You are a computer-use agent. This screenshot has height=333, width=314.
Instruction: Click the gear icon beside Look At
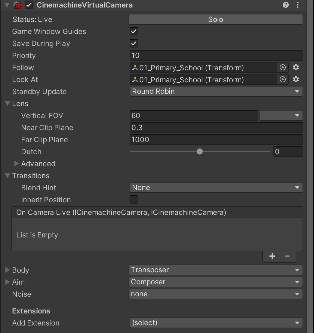[x=296, y=80]
